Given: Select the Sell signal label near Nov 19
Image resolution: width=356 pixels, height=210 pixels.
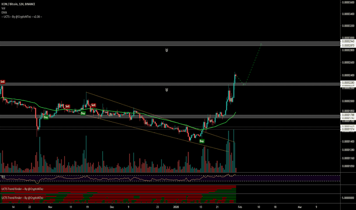Looking at the screenshot, I should [93, 105].
